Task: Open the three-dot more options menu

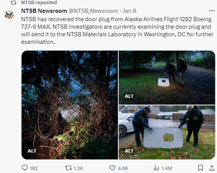Action: (x=212, y=11)
